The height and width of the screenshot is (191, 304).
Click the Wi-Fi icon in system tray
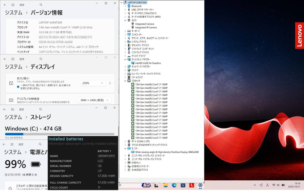(x=274, y=185)
